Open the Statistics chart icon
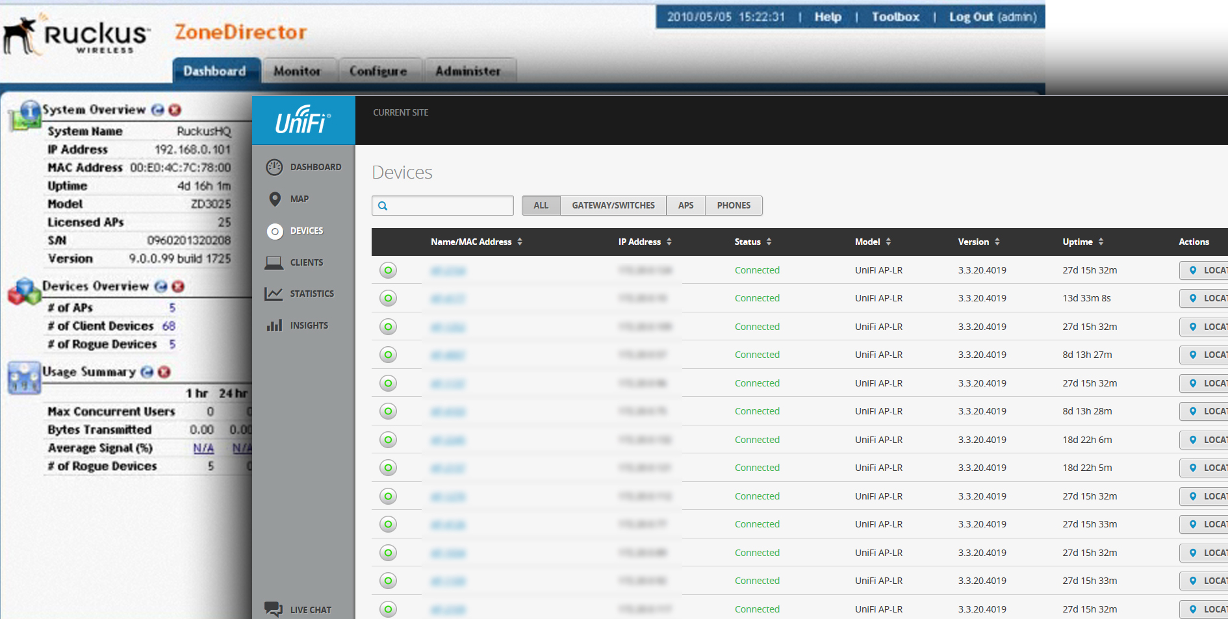 [x=274, y=294]
